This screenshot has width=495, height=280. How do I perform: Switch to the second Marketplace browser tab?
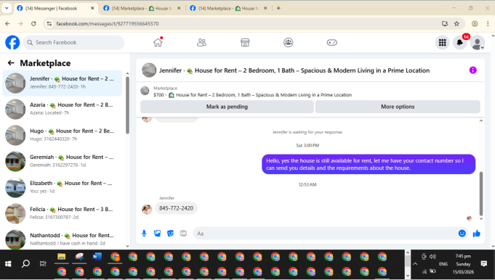(142, 9)
